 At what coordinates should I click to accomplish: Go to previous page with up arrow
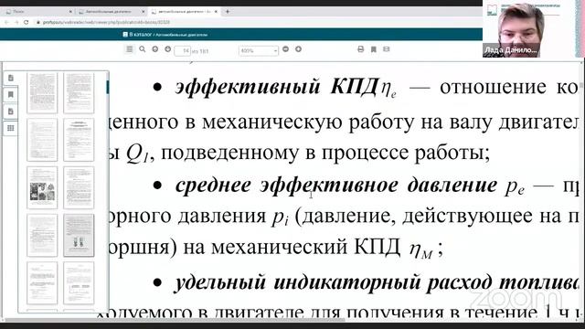point(155,49)
